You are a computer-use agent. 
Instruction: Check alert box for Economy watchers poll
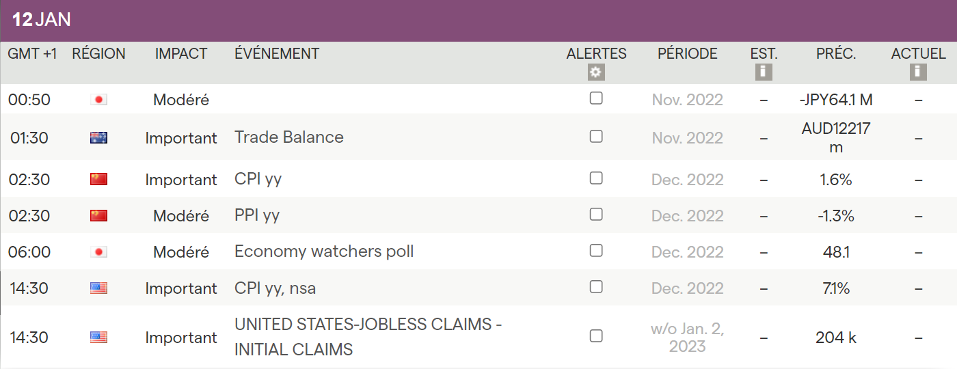(596, 251)
